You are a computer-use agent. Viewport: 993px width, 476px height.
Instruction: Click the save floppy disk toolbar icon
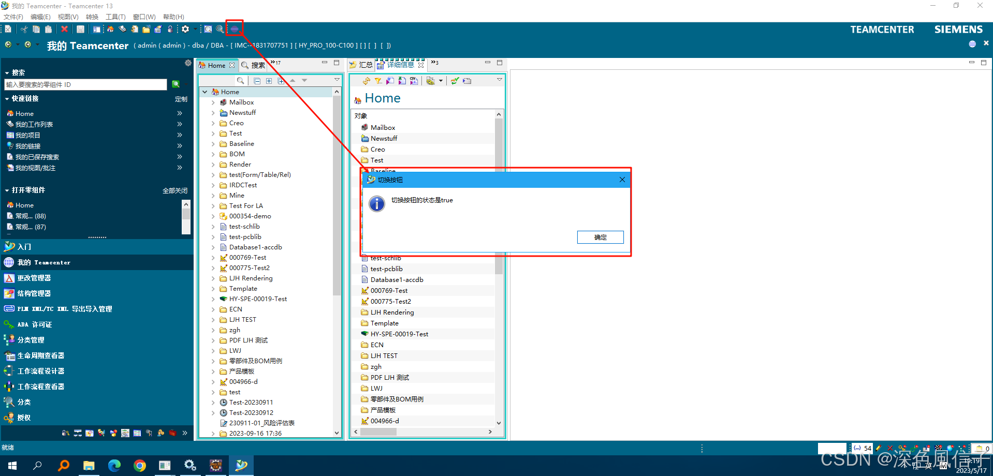click(x=80, y=29)
